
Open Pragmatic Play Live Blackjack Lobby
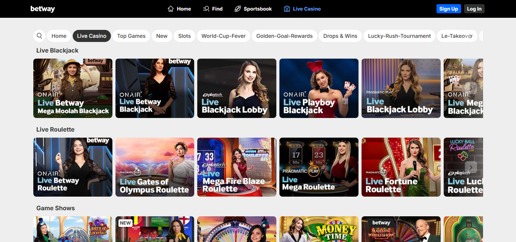pyautogui.click(x=401, y=88)
